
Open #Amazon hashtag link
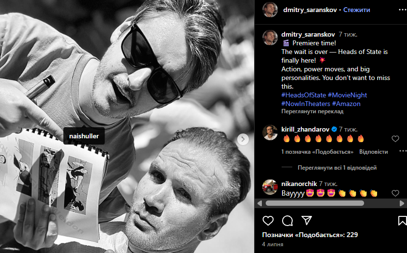click(x=346, y=104)
